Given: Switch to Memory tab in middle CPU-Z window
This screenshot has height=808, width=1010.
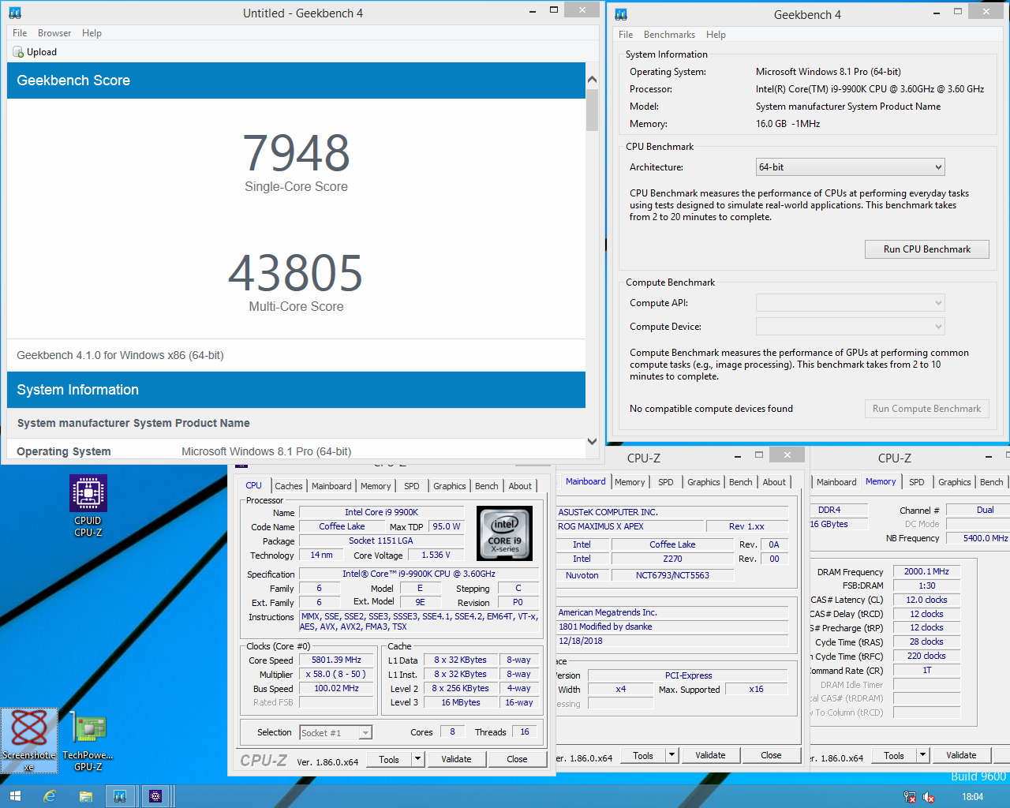Looking at the screenshot, I should click(x=630, y=482).
